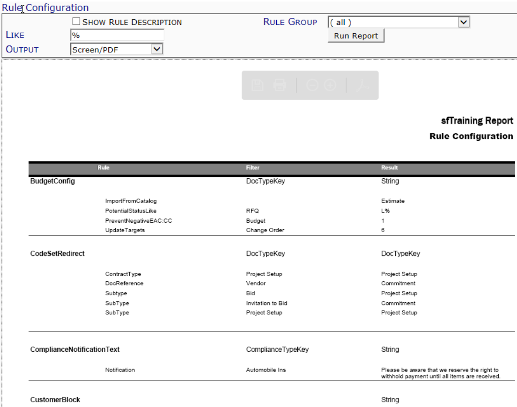517x407 pixels.
Task: Select the ComplianceNotificationText rule heading
Action: [x=75, y=349]
